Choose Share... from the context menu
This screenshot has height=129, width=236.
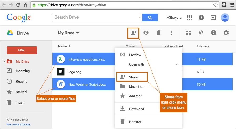coord(132,77)
